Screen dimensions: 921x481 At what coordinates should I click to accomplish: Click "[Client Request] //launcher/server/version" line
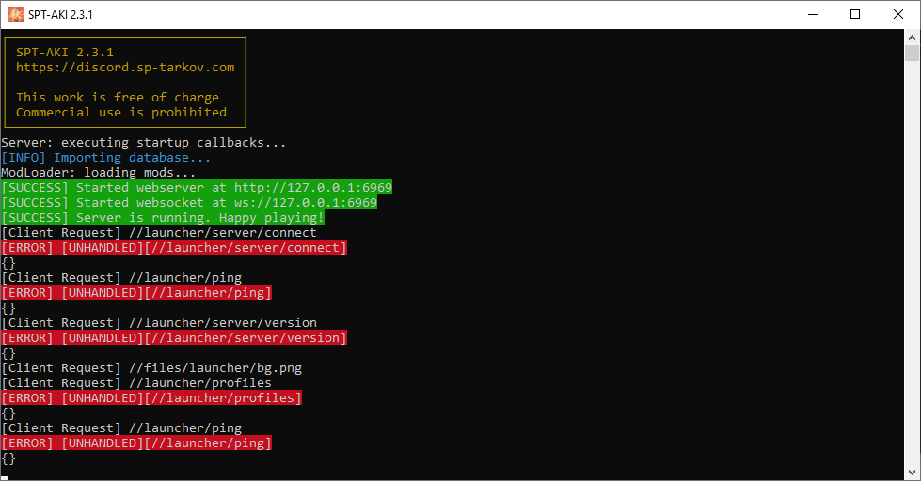click(159, 322)
